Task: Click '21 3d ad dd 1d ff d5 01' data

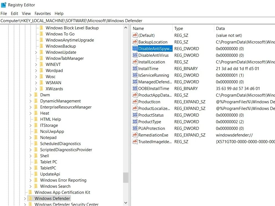Action: click(237, 68)
